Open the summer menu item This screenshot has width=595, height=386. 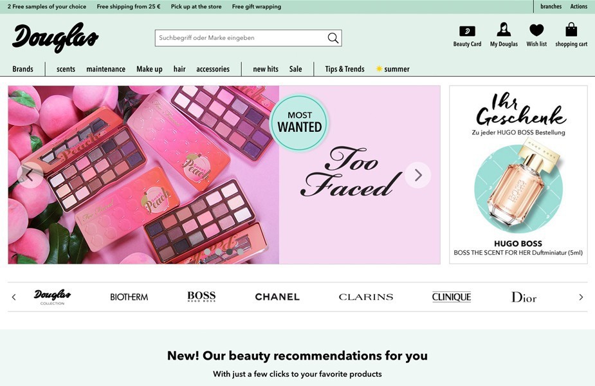click(393, 69)
